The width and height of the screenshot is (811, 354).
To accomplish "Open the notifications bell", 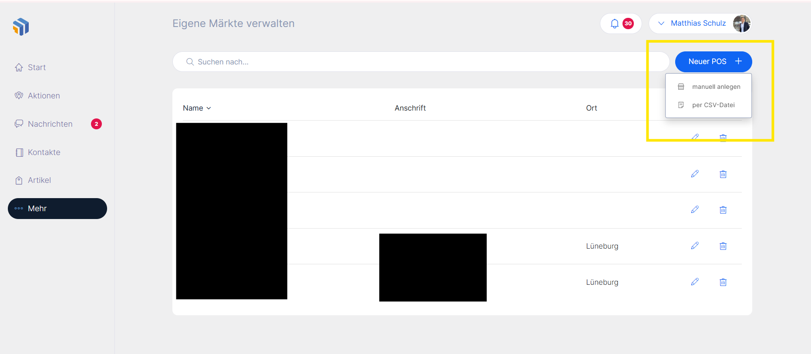I will tap(614, 24).
